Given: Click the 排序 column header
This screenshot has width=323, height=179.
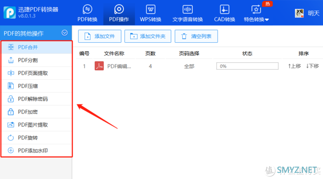Looking at the screenshot, I should (304, 54).
